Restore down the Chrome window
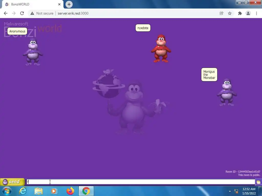The width and height of the screenshot is (262, 196). point(246,3)
